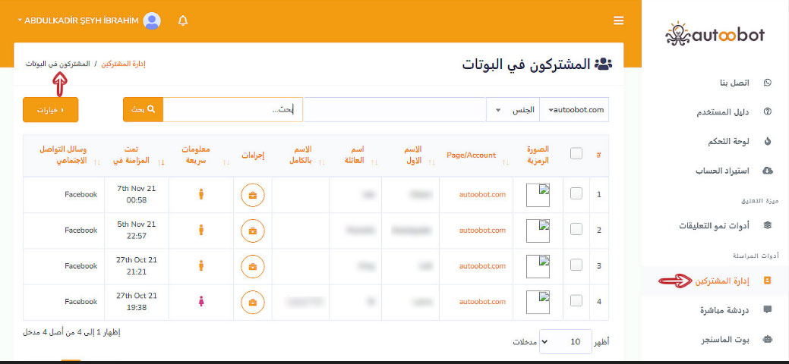Click the orange person quick-info icon in row 2
The width and height of the screenshot is (789, 364).
click(201, 230)
